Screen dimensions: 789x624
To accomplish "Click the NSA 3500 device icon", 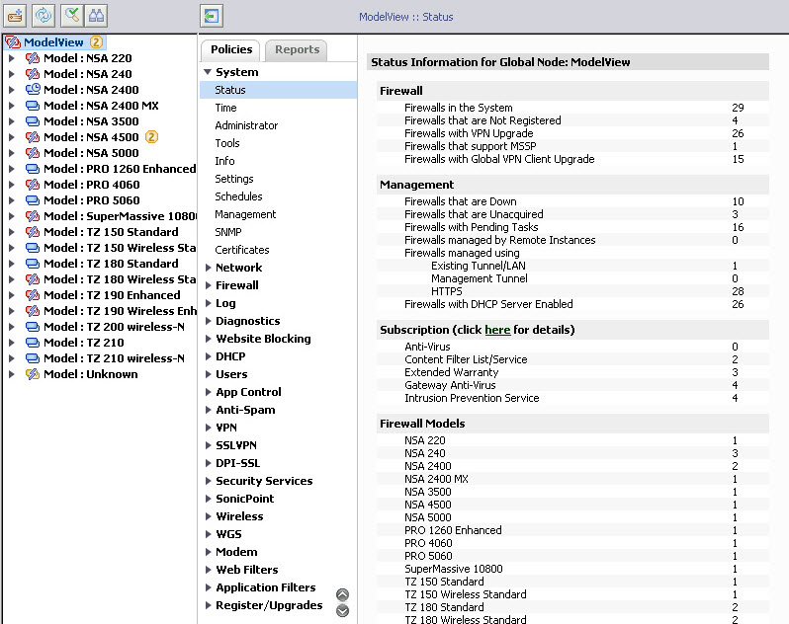I will point(33,121).
